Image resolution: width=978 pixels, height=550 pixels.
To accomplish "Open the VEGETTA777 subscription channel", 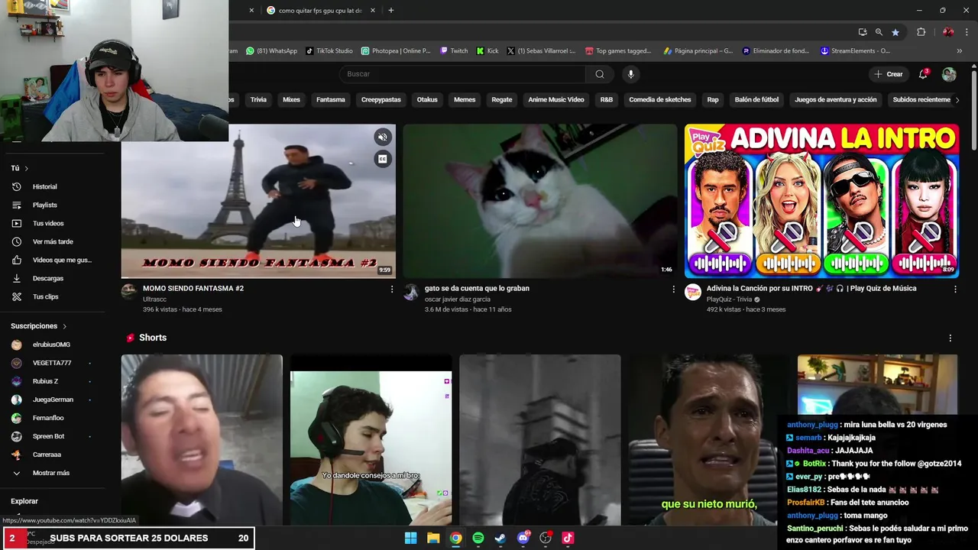I will tap(53, 363).
